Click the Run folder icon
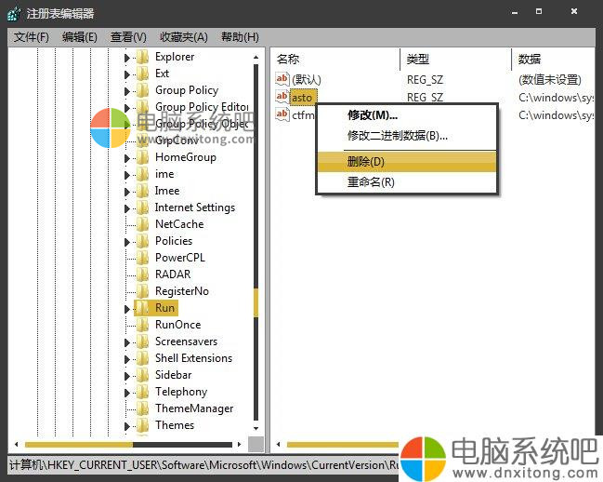Image resolution: width=603 pixels, height=482 pixels. tap(143, 308)
